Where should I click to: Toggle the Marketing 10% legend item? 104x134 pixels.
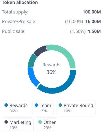(x=18, y=125)
